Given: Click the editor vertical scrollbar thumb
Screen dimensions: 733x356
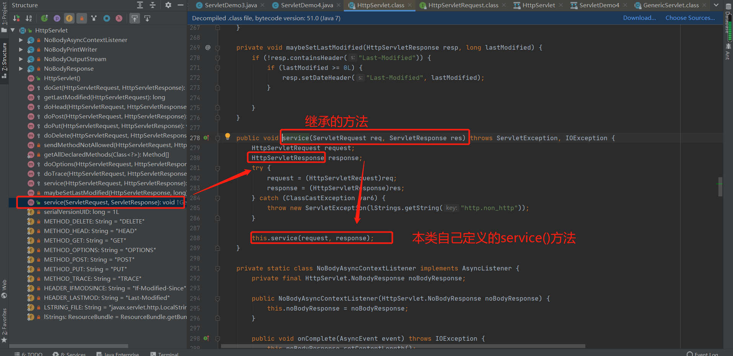Looking at the screenshot, I should coord(720,187).
